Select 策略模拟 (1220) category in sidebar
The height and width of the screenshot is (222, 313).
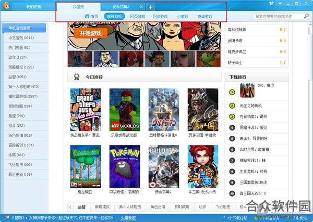pos(26,67)
